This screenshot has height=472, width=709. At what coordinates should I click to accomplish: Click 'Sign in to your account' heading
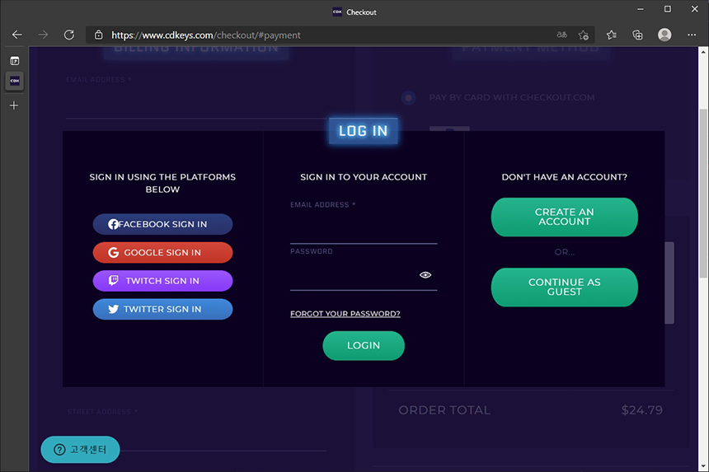coord(364,177)
